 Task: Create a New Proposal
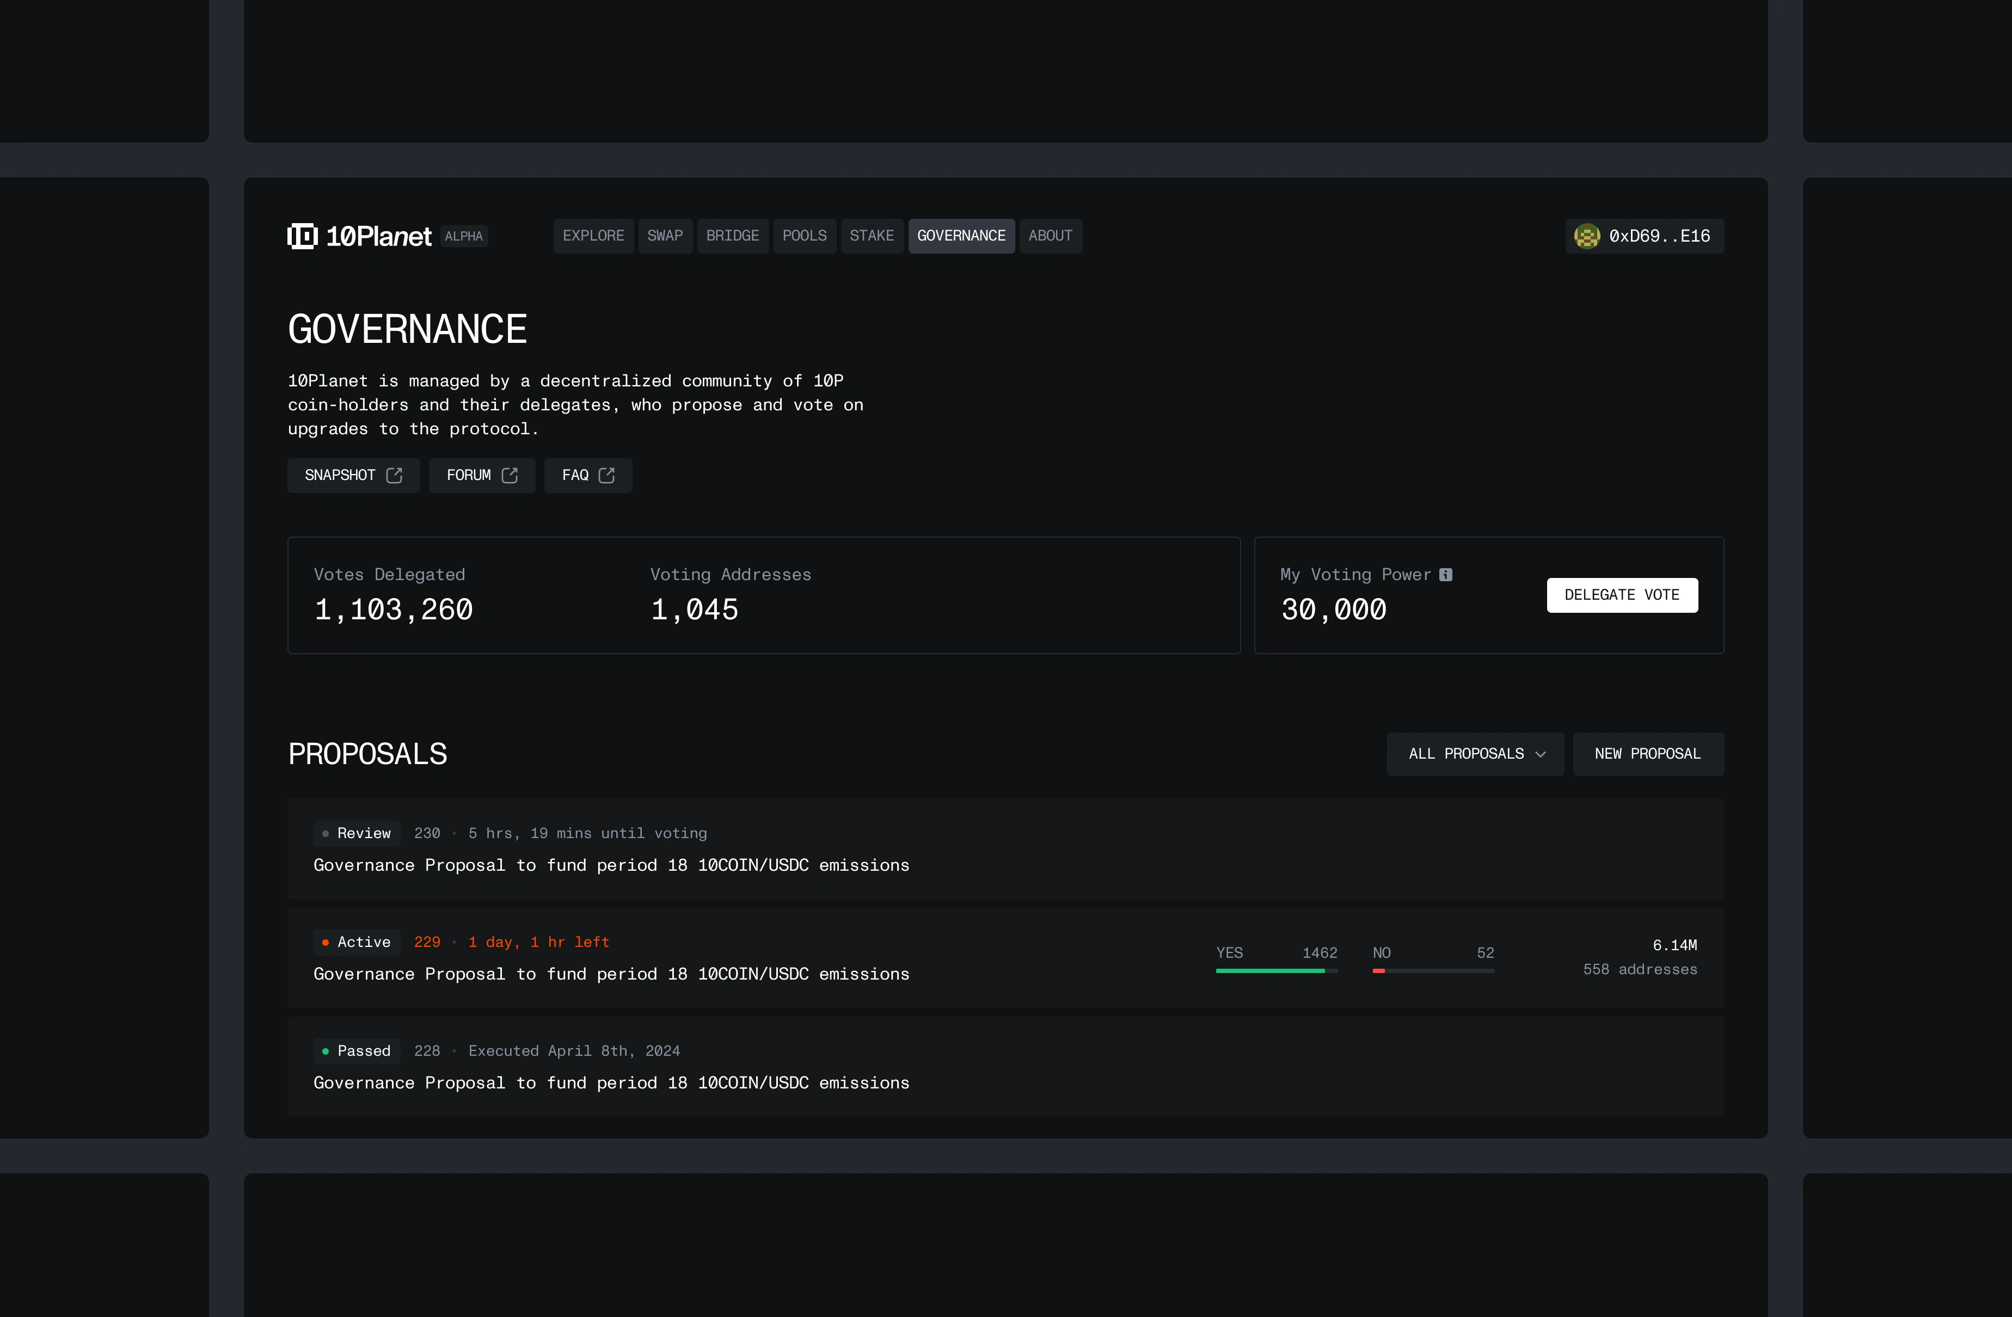click(x=1648, y=754)
